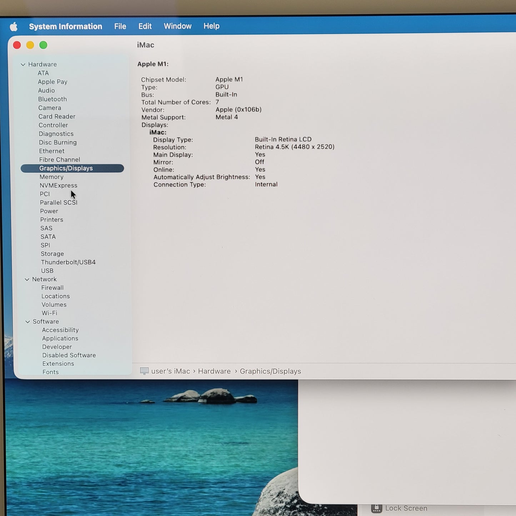Click the Software category label
Viewport: 516px width, 516px height.
pos(46,322)
